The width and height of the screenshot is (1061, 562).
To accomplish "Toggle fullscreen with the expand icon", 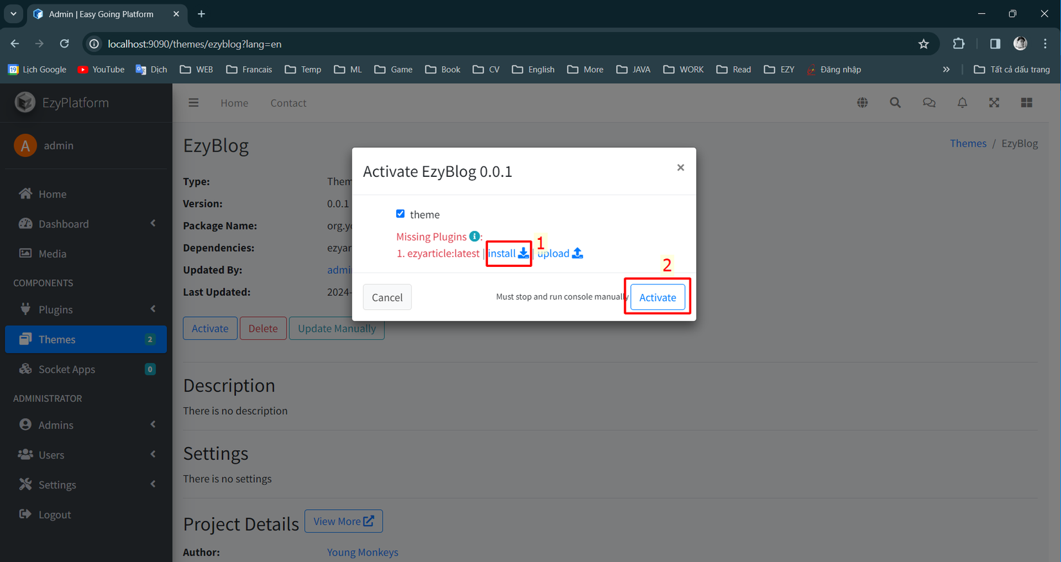I will click(x=994, y=103).
